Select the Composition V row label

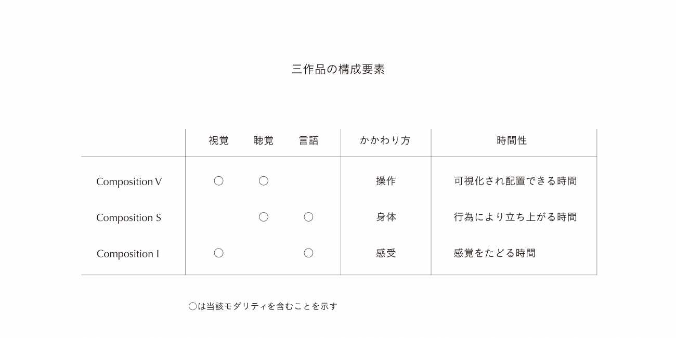point(129,181)
